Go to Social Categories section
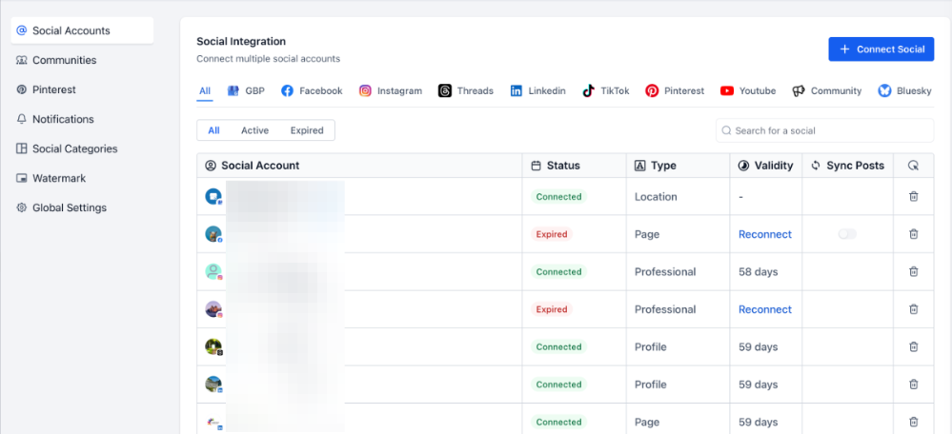This screenshot has height=434, width=952. pos(74,148)
